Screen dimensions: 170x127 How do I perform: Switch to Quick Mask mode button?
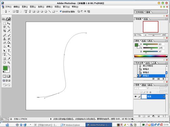(8, 76)
